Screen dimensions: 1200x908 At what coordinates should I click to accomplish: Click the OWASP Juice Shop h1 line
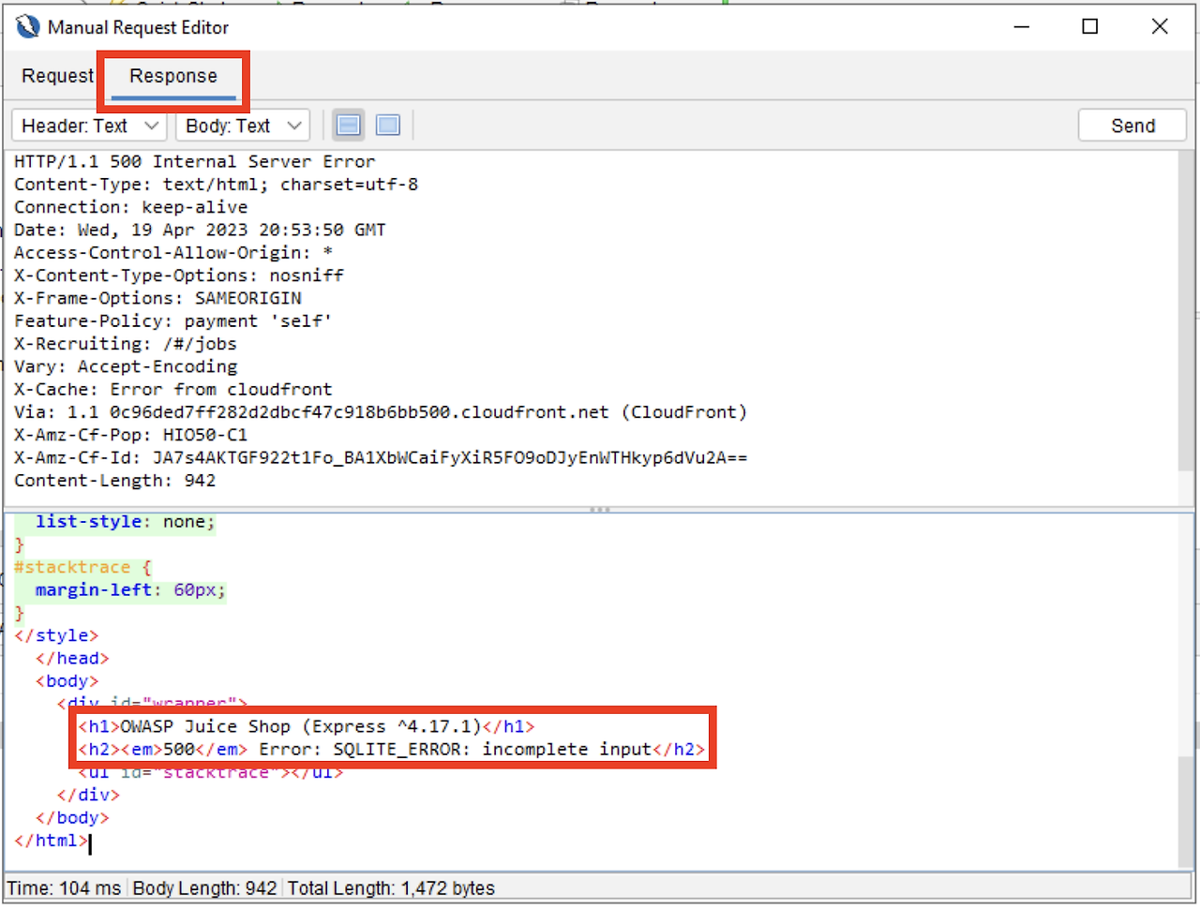point(307,726)
